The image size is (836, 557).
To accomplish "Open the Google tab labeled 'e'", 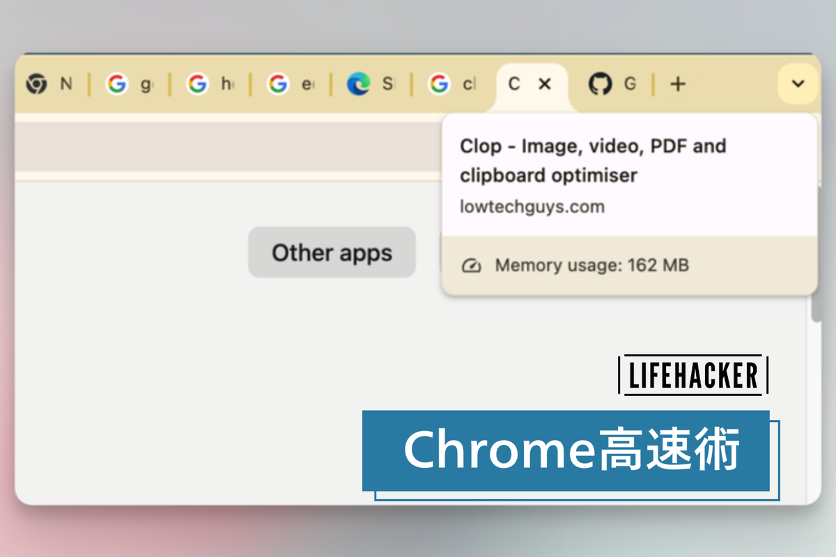I will [x=291, y=84].
